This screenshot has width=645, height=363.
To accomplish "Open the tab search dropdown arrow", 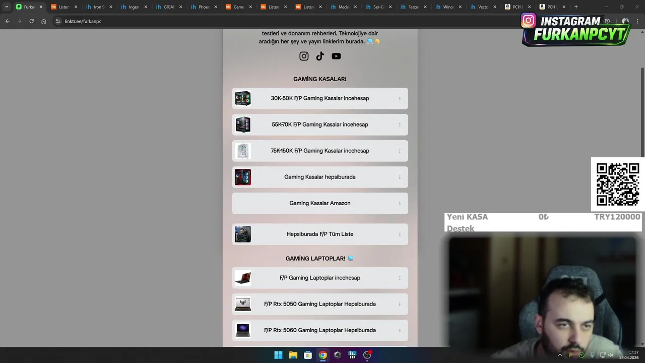I will (7, 7).
